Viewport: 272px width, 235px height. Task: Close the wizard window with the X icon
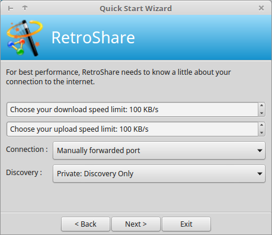(261, 8)
